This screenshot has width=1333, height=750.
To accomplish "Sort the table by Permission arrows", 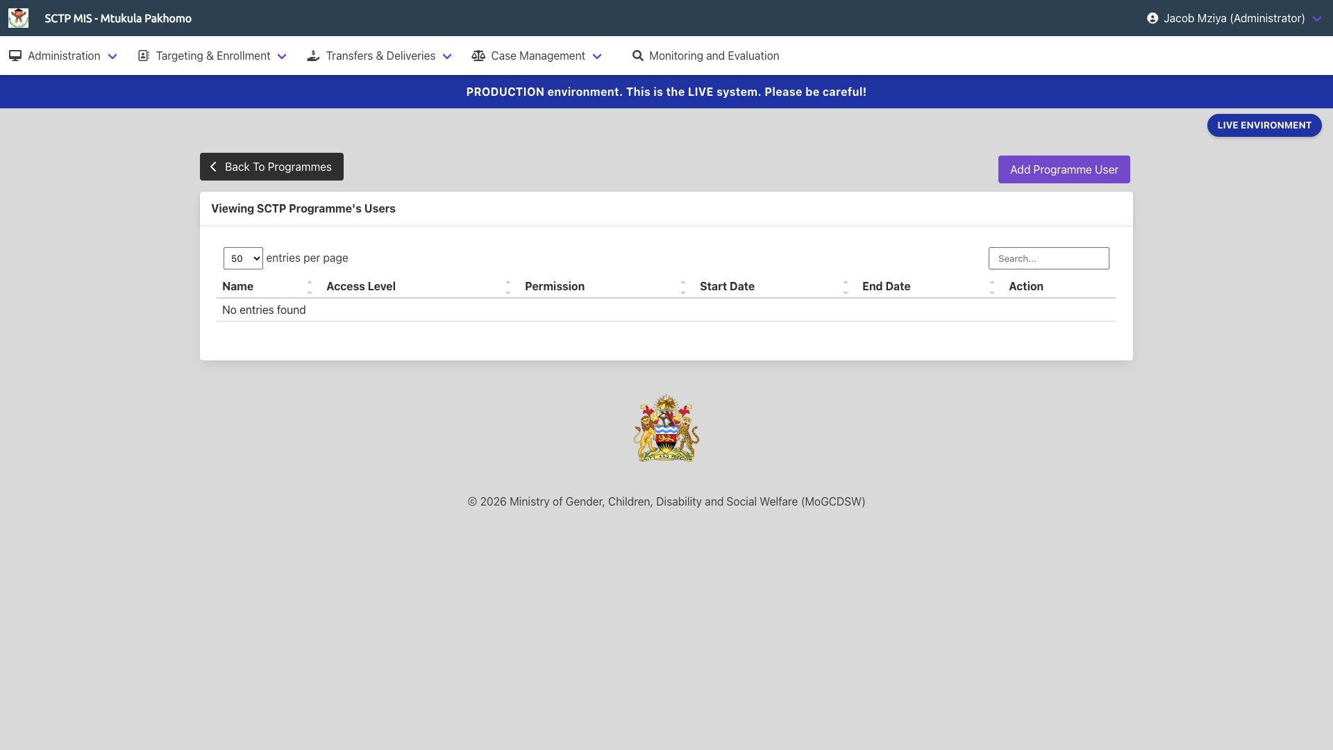I will pos(683,287).
